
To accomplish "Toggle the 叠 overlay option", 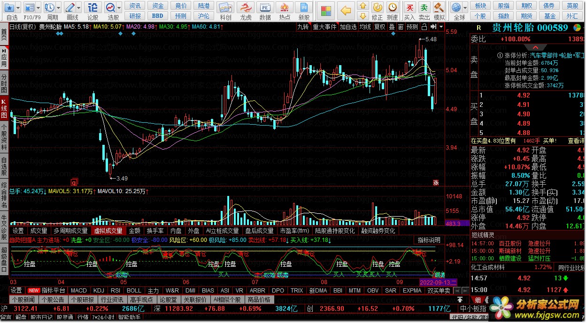I will (392, 27).
